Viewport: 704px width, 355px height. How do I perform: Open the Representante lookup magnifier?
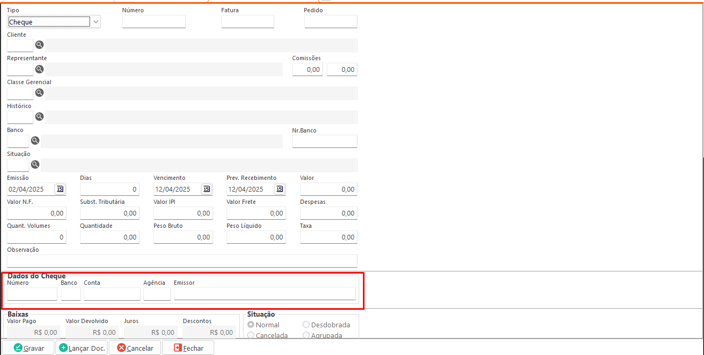[x=39, y=69]
